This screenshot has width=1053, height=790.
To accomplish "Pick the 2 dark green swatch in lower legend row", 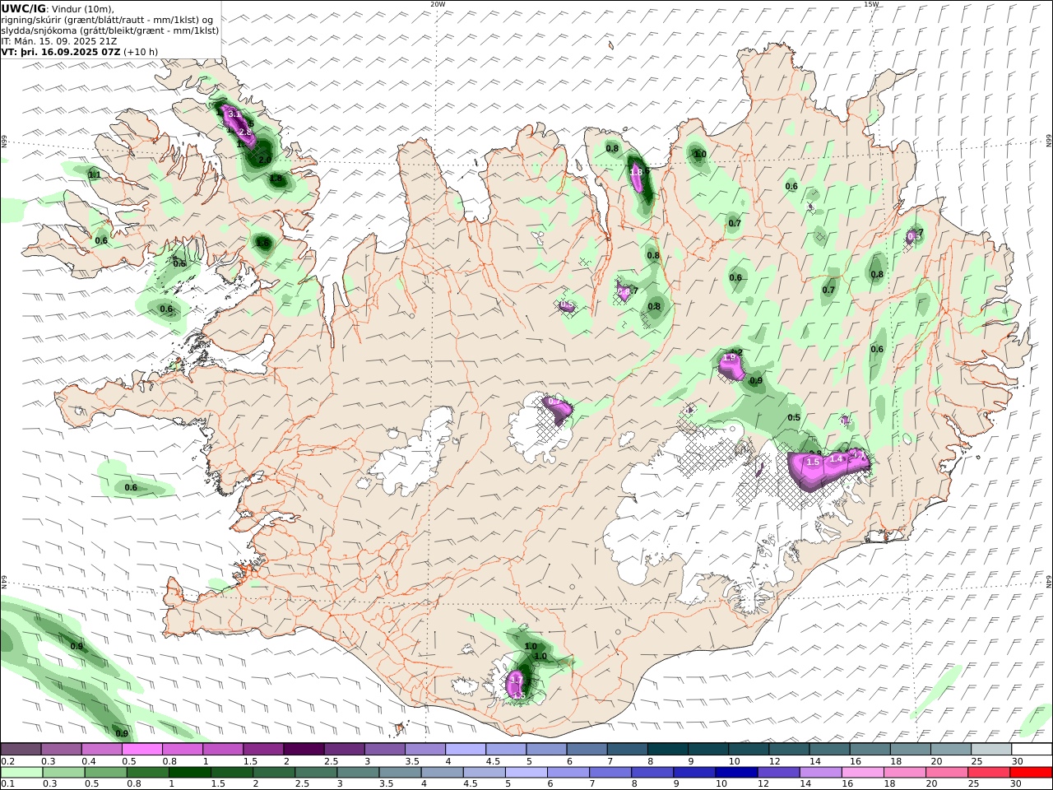I will point(274,772).
